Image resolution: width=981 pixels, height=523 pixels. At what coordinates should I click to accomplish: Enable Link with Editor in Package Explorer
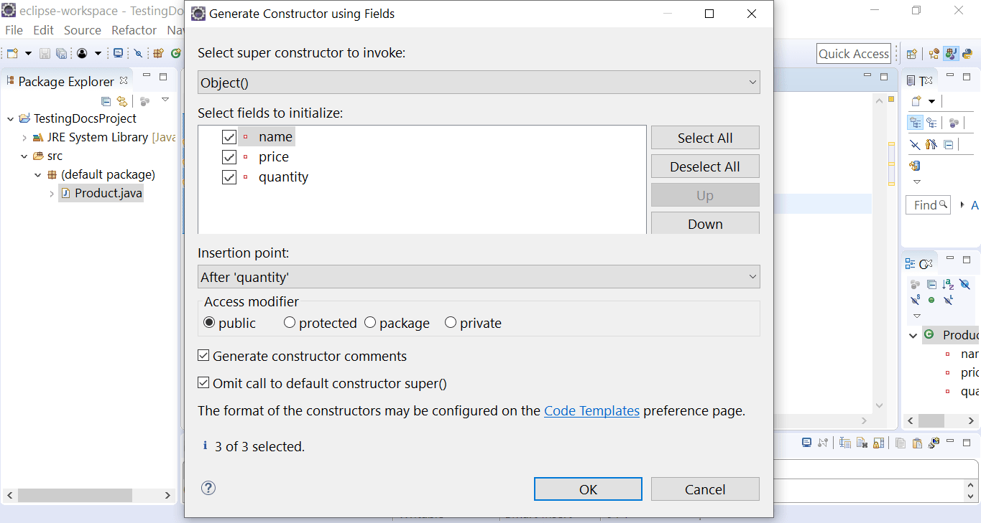coord(122,102)
